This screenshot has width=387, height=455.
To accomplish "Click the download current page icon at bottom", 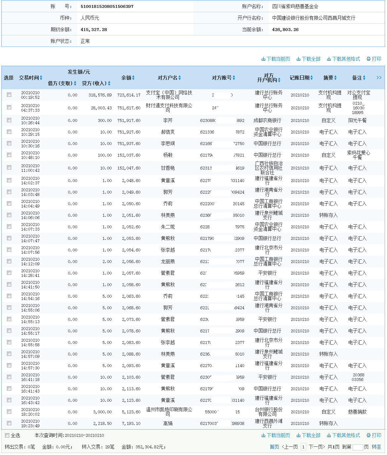I will point(263,435).
